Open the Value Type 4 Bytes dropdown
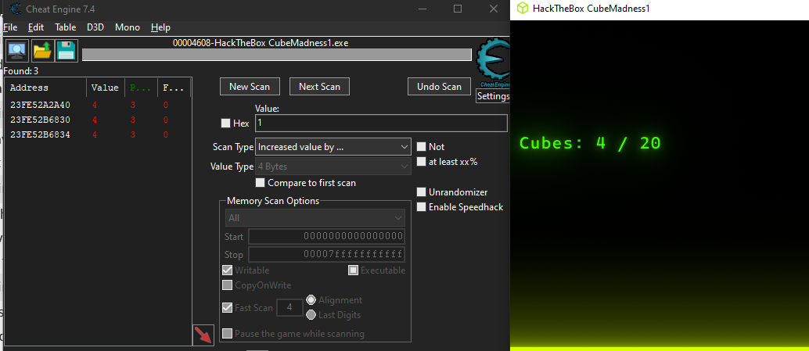Image resolution: width=809 pixels, height=351 pixels. (333, 167)
